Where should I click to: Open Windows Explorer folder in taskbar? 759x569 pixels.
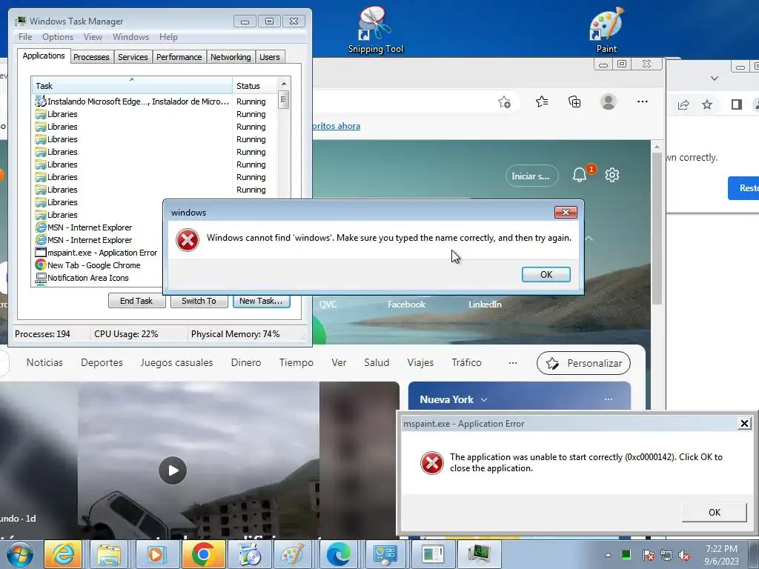[x=109, y=554]
